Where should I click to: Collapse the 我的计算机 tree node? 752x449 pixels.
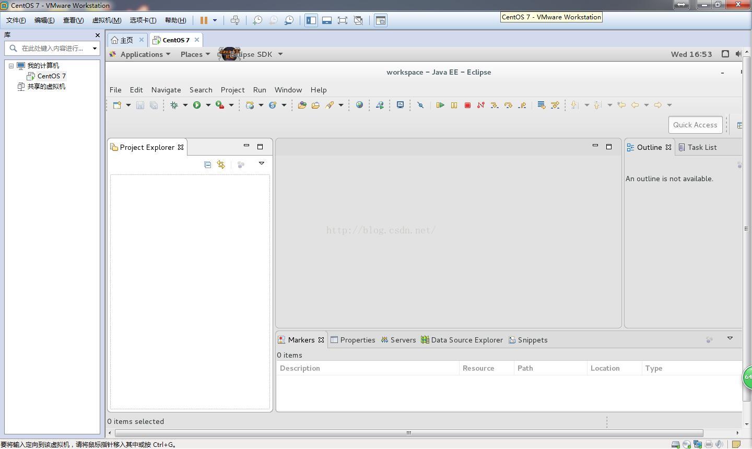(x=11, y=66)
